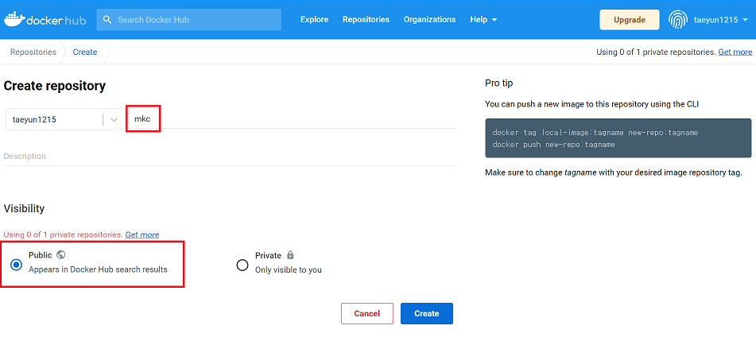This screenshot has width=756, height=341.
Task: Open Organizations in the top navigation
Action: (429, 20)
